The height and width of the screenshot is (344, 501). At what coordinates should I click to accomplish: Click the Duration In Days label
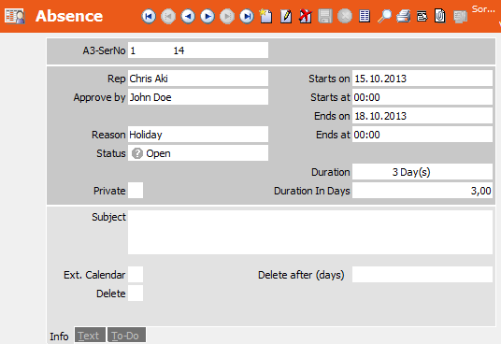pos(312,191)
